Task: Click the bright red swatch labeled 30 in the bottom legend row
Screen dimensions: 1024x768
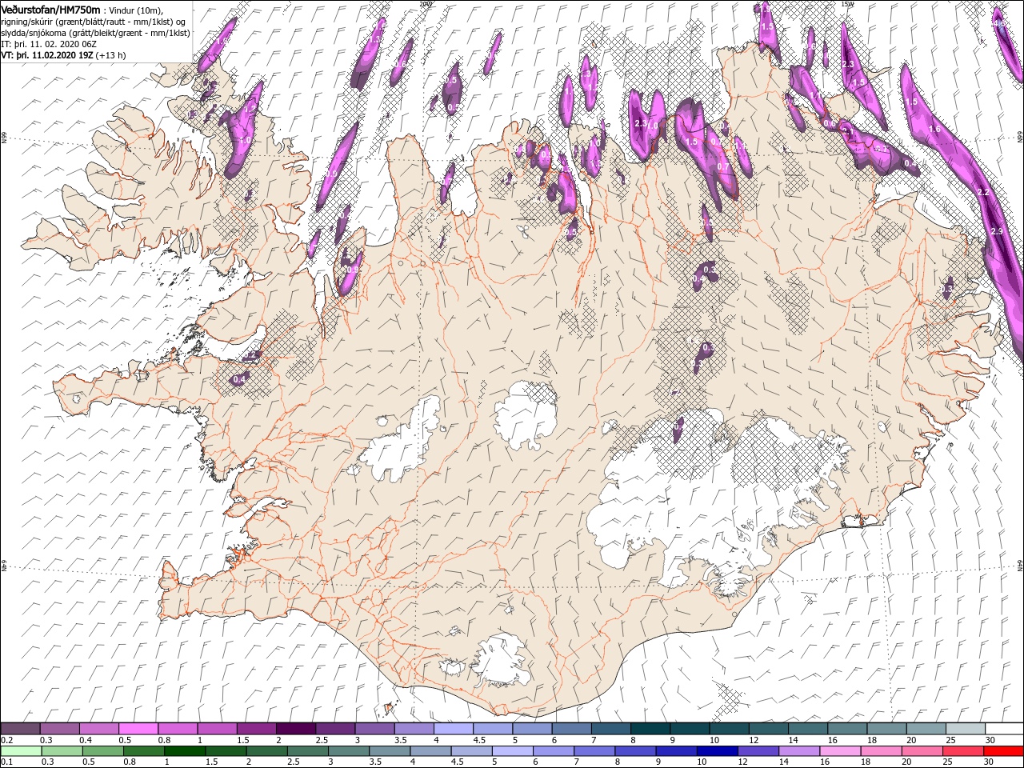Action: point(1003,750)
